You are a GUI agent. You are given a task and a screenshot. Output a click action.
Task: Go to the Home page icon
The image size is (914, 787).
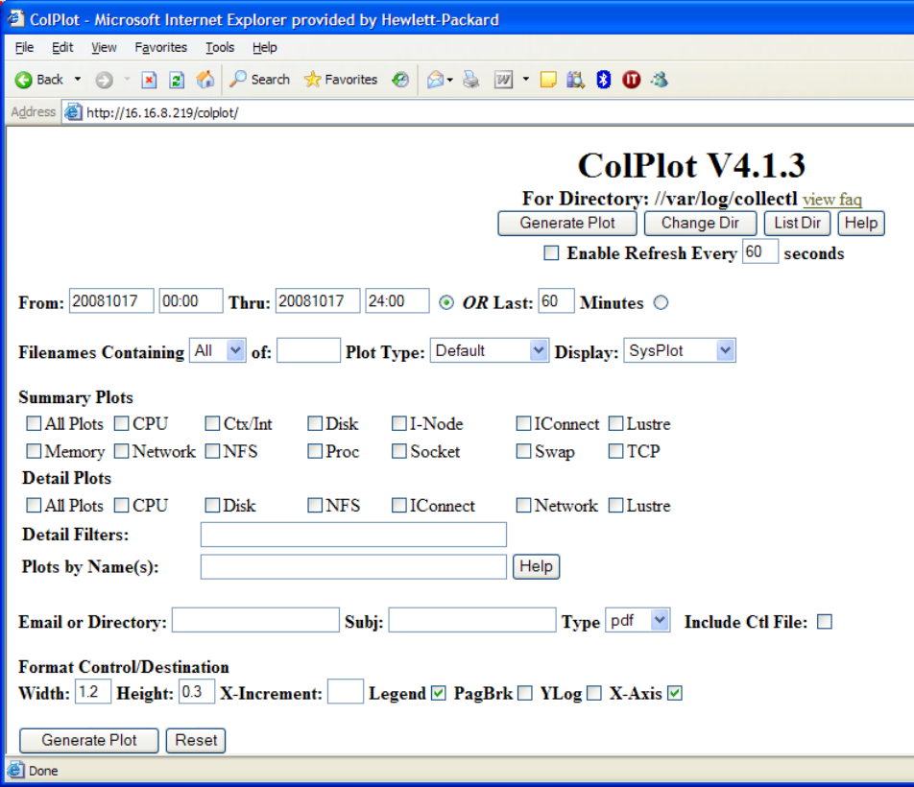point(204,80)
